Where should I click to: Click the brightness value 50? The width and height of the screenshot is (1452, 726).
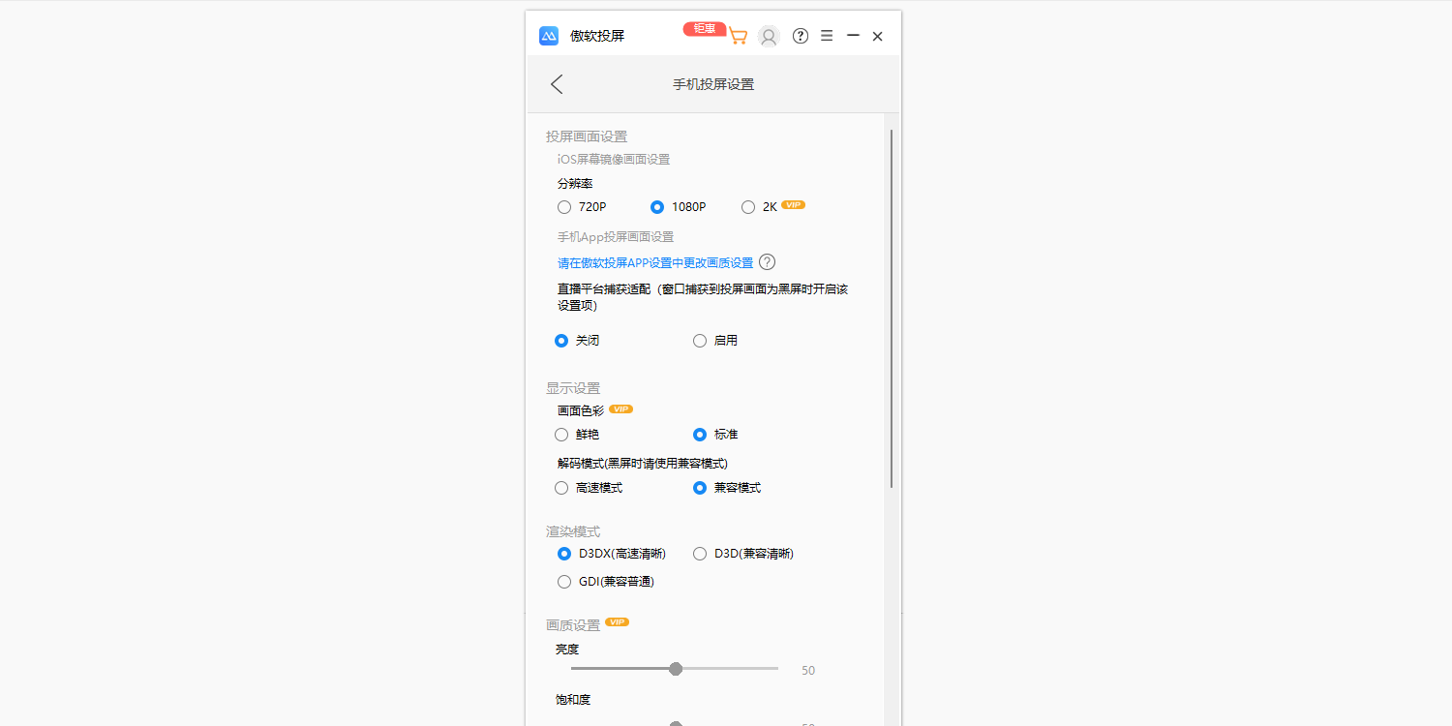[808, 670]
